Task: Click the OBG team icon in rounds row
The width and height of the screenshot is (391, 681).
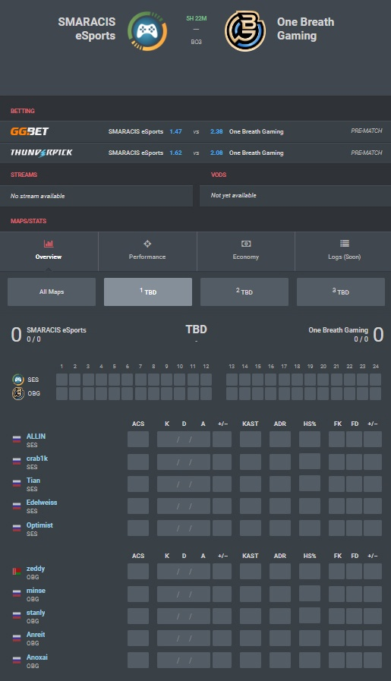Action: [x=17, y=393]
